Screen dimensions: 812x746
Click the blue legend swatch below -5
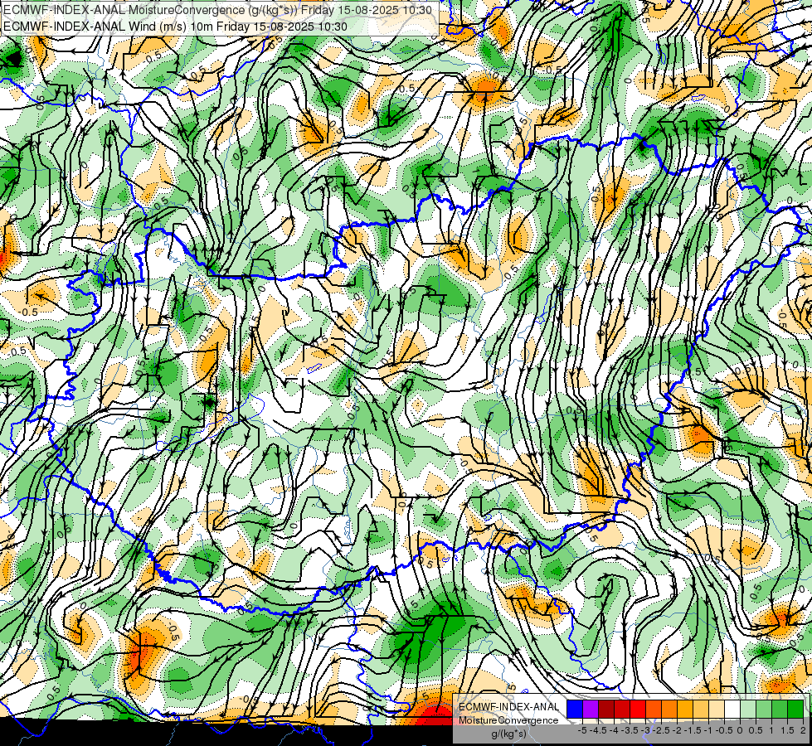575,709
